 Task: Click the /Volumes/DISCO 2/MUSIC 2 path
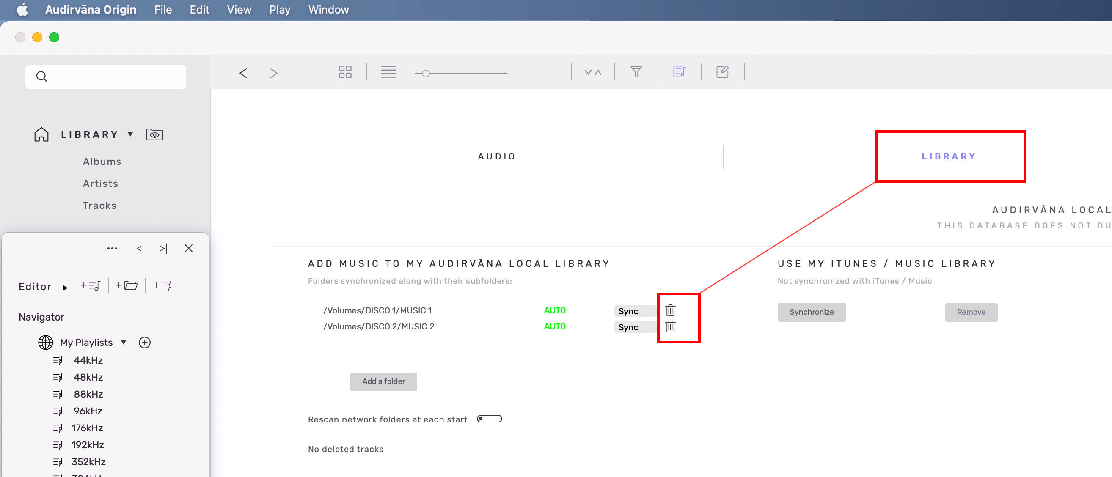point(379,326)
